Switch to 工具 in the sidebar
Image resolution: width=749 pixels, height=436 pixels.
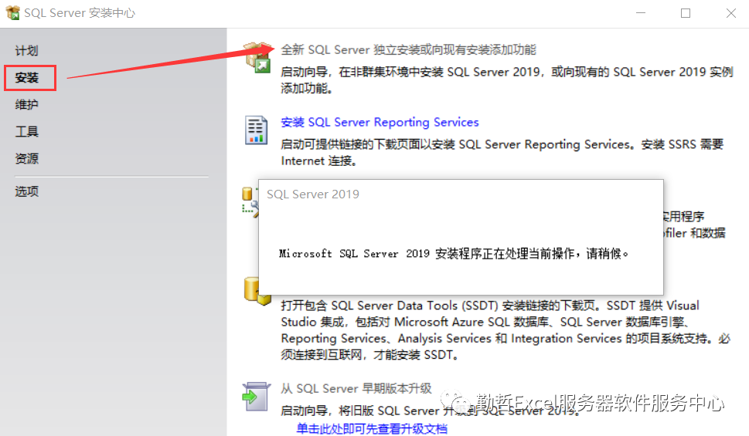[x=26, y=131]
